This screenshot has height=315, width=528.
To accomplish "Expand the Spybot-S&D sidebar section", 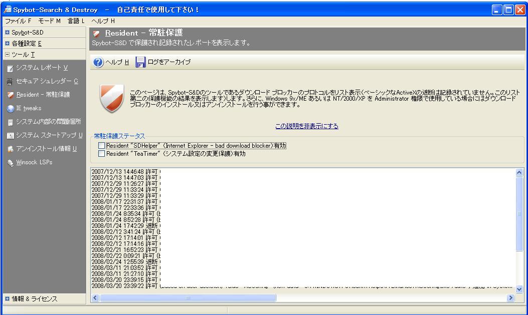I will click(x=7, y=33).
